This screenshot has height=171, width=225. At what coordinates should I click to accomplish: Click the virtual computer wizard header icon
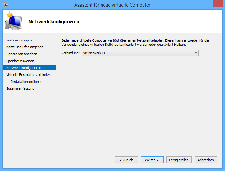tap(13, 21)
